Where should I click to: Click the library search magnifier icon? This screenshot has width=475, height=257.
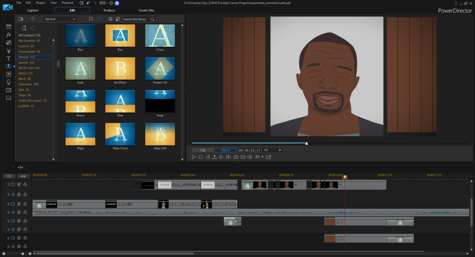pos(152,19)
